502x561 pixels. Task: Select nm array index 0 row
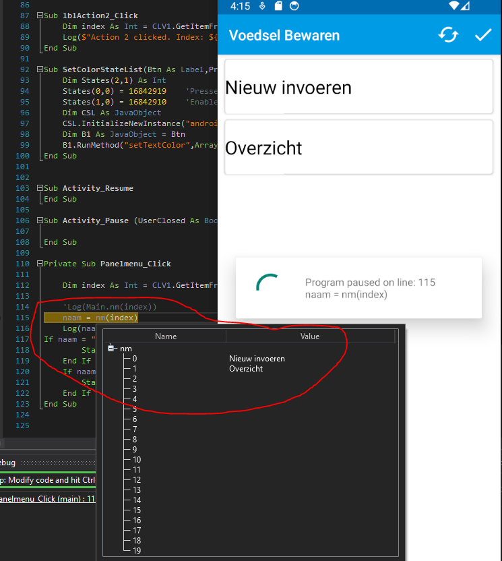[250, 359]
